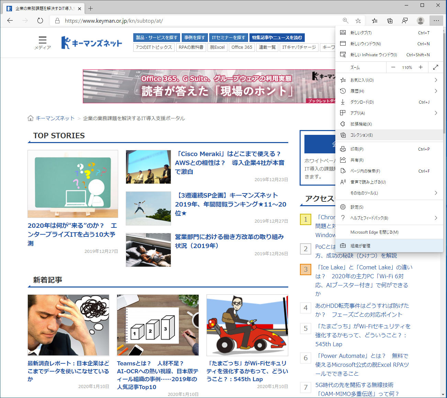Open the 連載一覧 link

coord(267,47)
